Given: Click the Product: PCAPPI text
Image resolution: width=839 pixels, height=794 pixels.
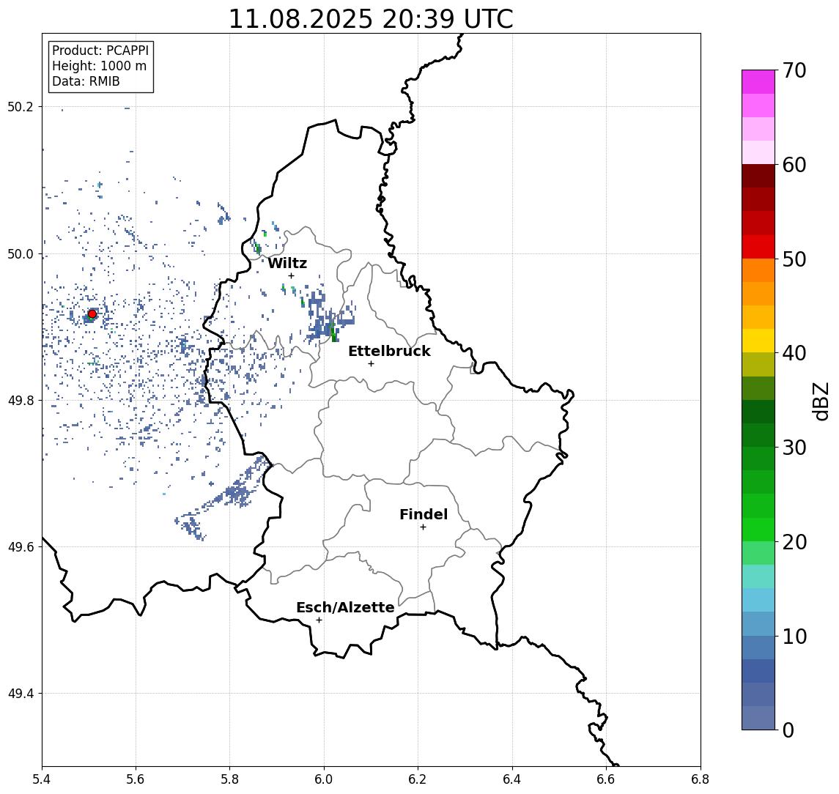Looking at the screenshot, I should (x=100, y=51).
